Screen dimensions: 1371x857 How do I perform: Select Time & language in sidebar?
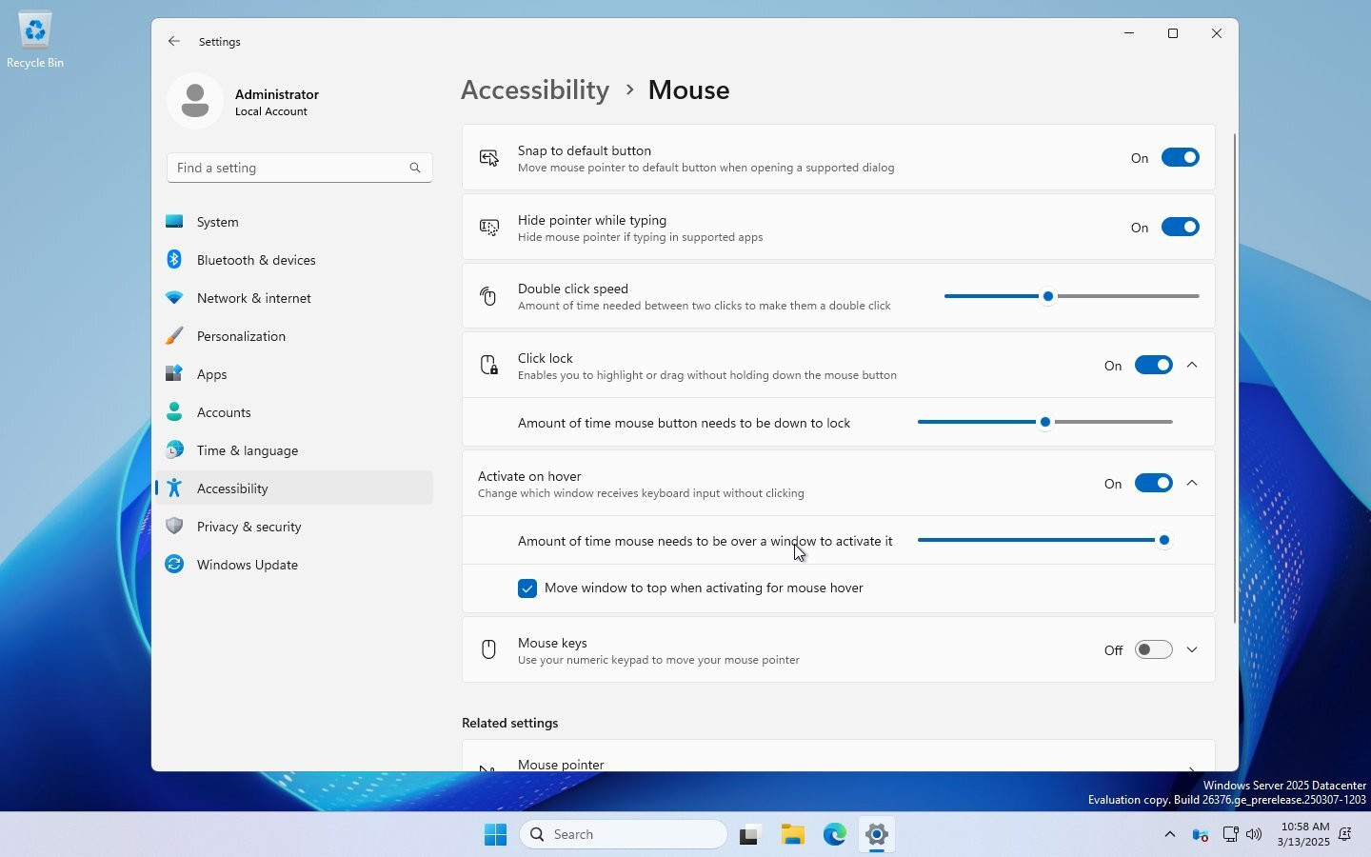[295, 450]
